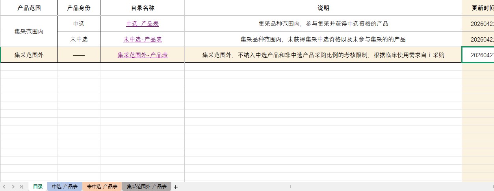494x191 pixels.
Task: Go to the previous sheet arrow
Action: [5, 187]
